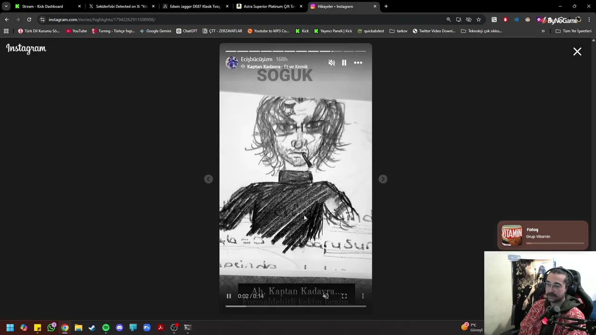Open the YouTube bookmark
Image resolution: width=596 pixels, height=335 pixels.
pyautogui.click(x=76, y=31)
